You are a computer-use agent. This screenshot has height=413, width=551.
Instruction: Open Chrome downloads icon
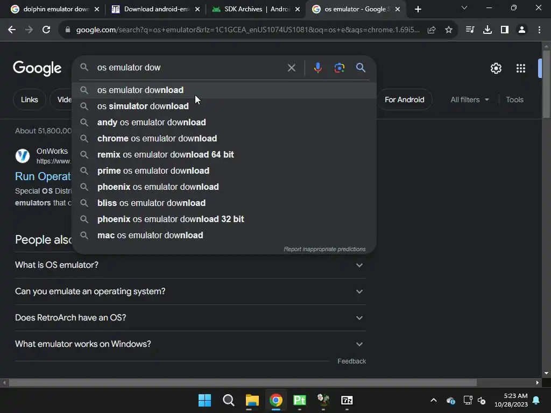point(488,30)
